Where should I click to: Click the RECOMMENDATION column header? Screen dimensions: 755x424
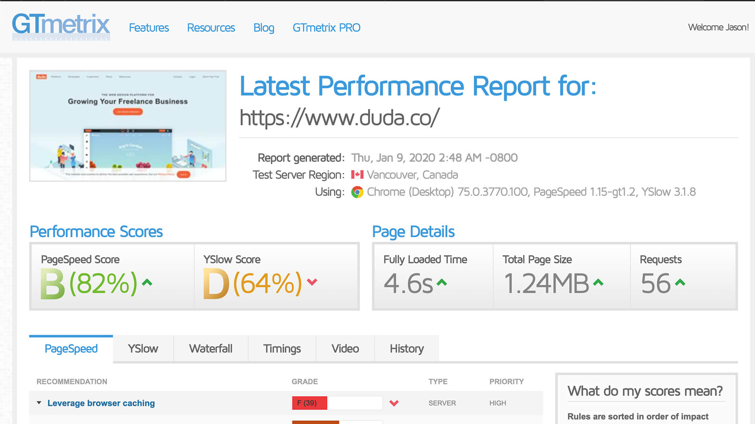[72, 382]
